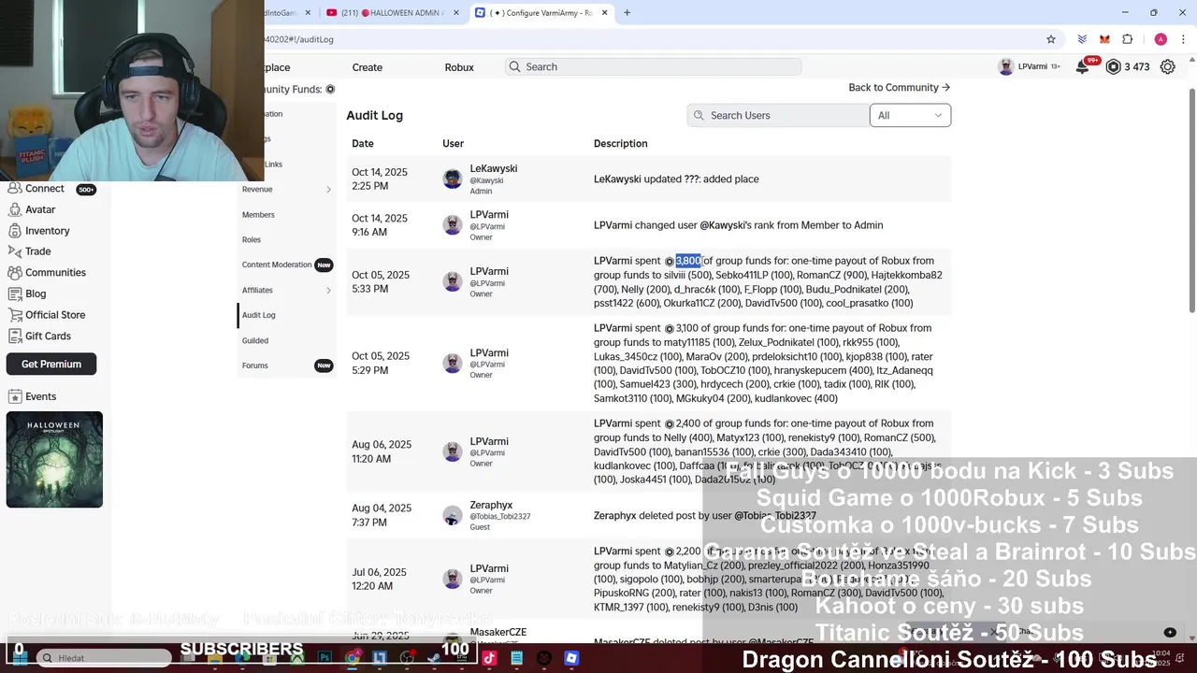Viewport: 1197px width, 673px height.
Task: Open LPVarmi profile avatar in the header
Action: tap(1006, 66)
